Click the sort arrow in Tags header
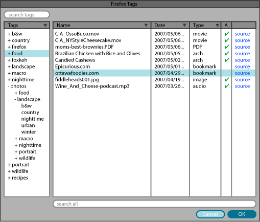Image resolution: width=260 pixels, height=222 pixels. pos(45,26)
